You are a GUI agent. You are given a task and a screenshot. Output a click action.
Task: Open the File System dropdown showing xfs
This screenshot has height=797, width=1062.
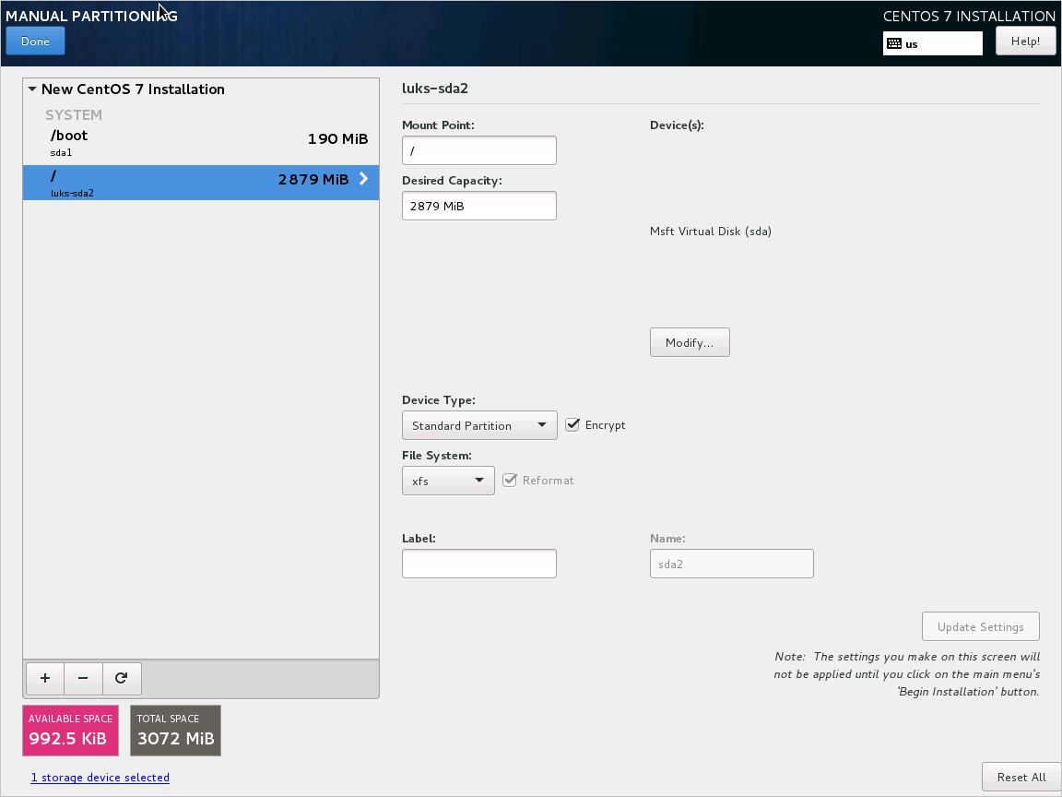point(448,481)
